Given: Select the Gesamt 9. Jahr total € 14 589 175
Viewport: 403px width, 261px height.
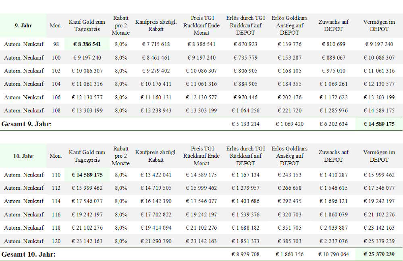Looking at the screenshot, I should click(379, 124).
